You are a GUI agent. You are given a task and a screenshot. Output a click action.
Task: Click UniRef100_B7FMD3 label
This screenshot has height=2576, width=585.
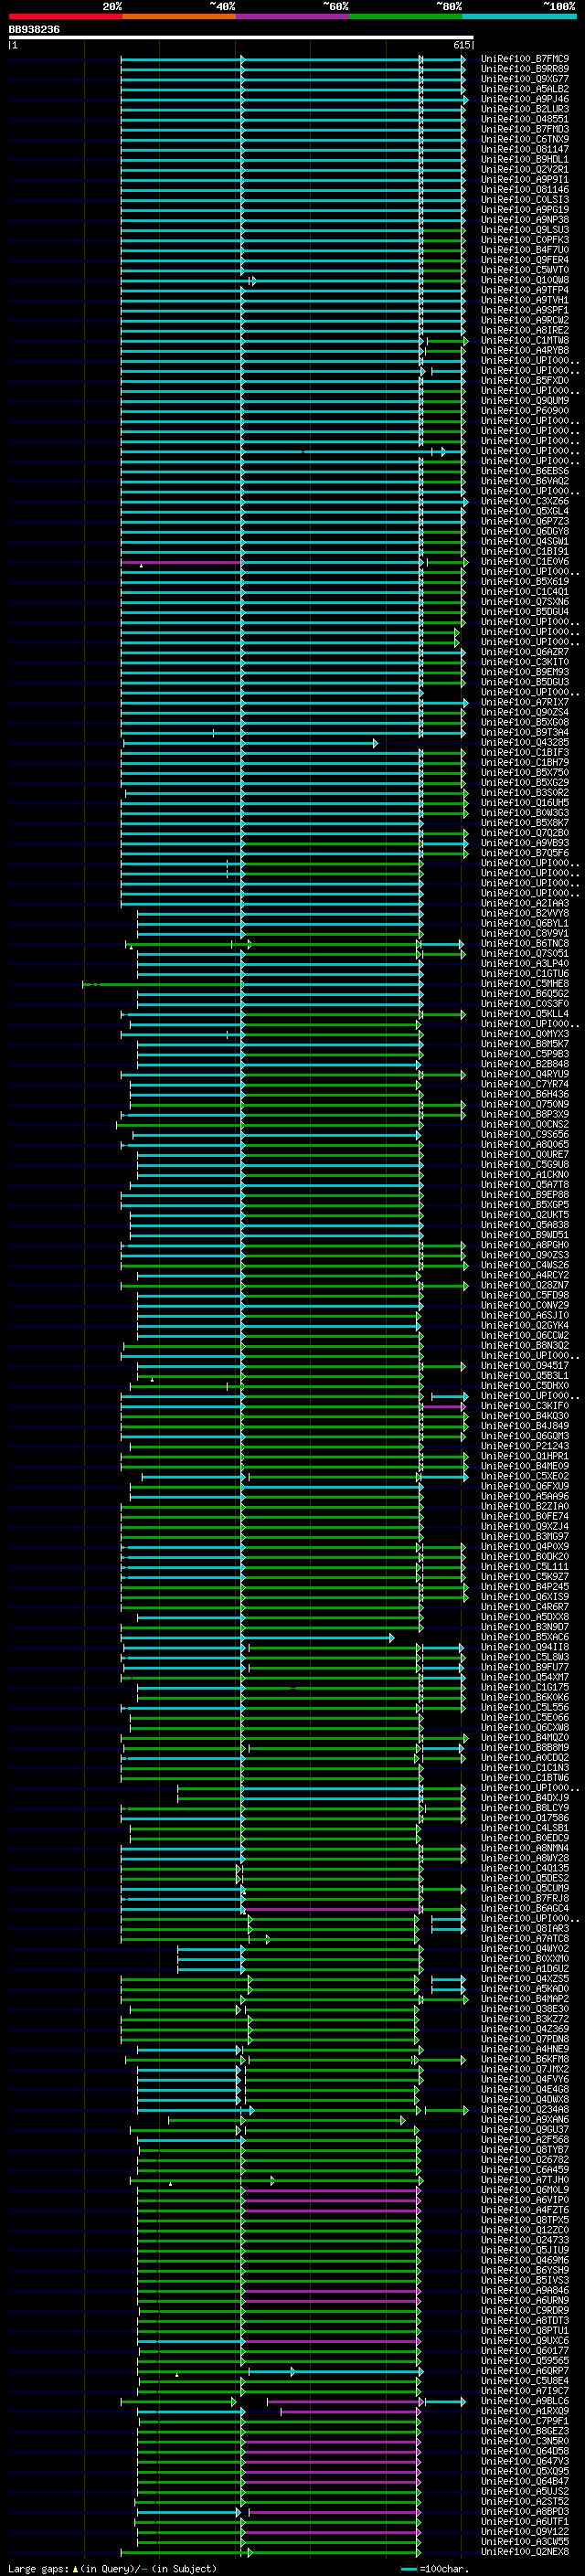coord(525,129)
